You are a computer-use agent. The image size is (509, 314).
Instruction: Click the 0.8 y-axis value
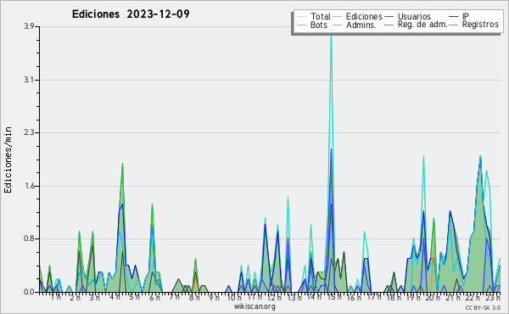29,238
